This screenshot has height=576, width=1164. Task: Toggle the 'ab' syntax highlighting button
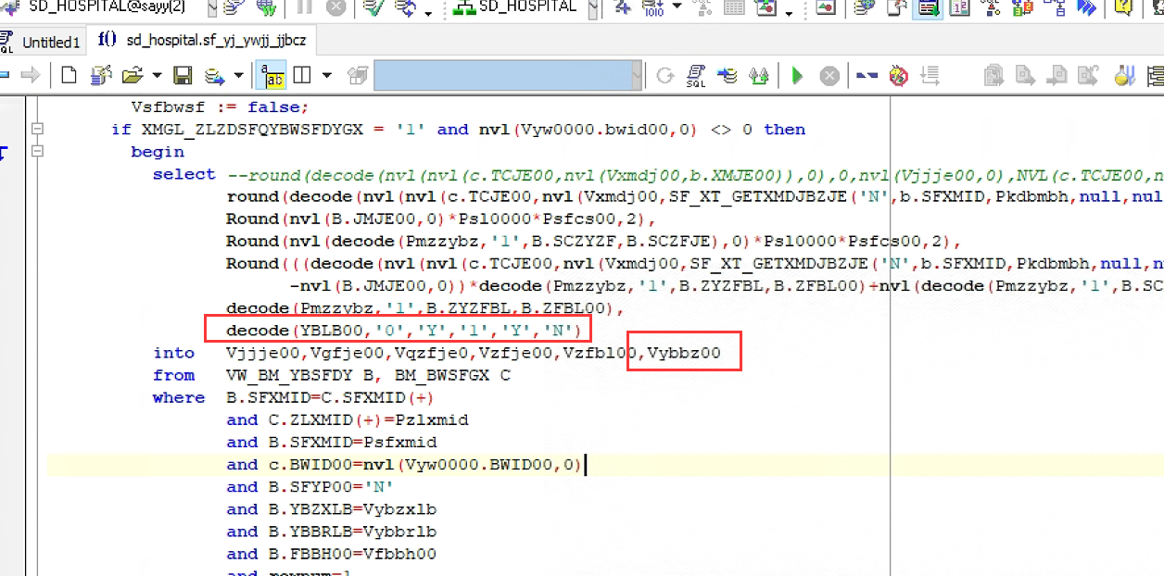271,75
